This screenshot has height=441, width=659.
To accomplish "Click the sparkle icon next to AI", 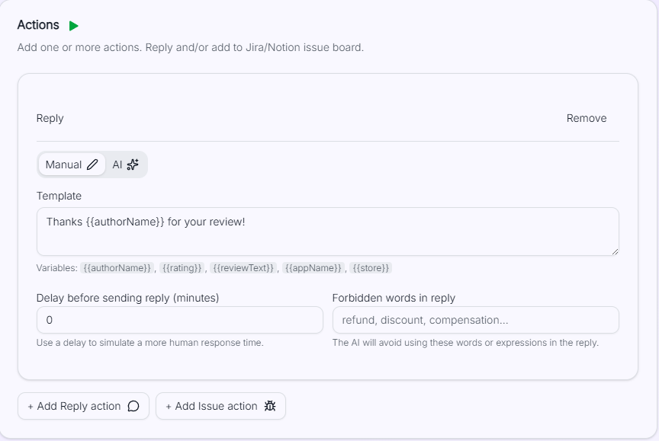I will pos(133,165).
